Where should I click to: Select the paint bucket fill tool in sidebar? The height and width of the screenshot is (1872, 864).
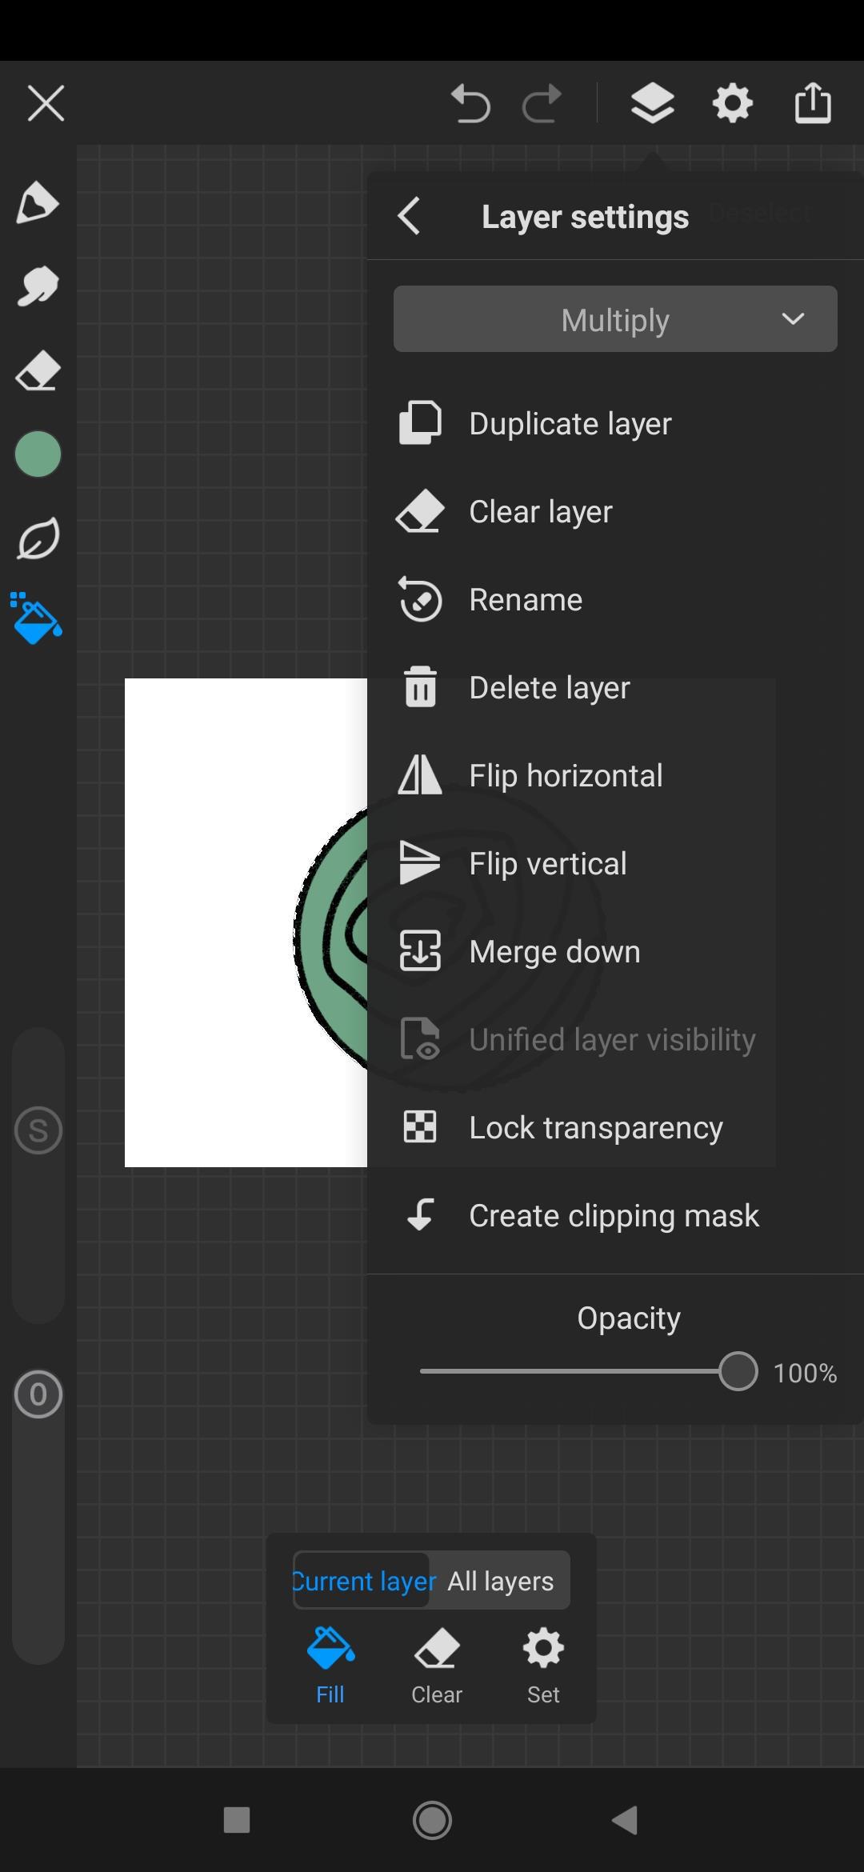coord(37,618)
